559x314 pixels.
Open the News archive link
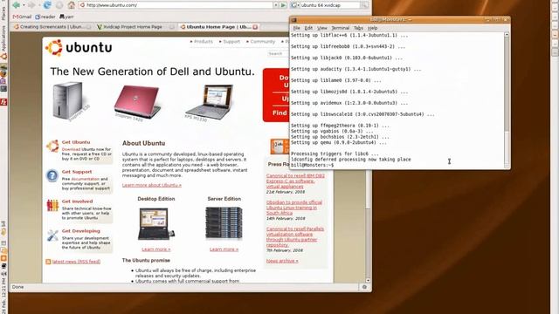pos(282,261)
